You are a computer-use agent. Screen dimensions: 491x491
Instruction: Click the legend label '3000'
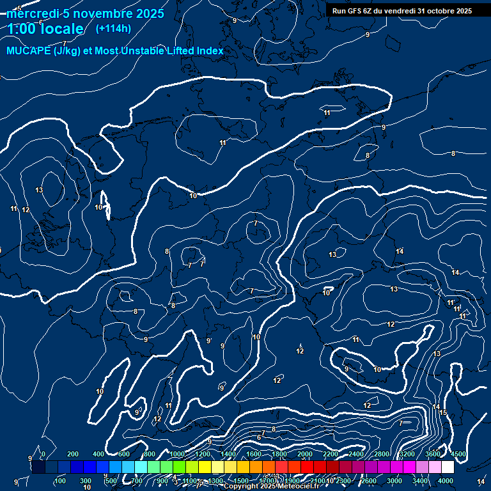click(x=394, y=481)
